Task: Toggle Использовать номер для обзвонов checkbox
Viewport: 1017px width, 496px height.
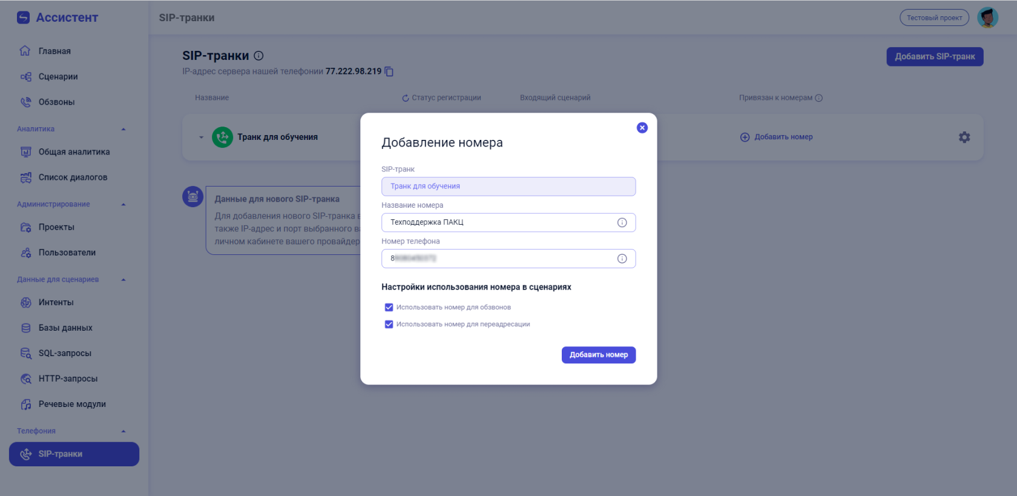Action: click(389, 307)
